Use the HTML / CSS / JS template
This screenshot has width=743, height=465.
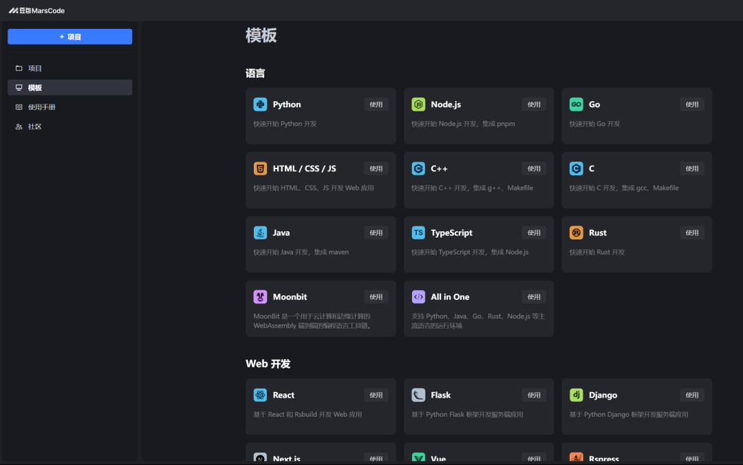(x=376, y=169)
